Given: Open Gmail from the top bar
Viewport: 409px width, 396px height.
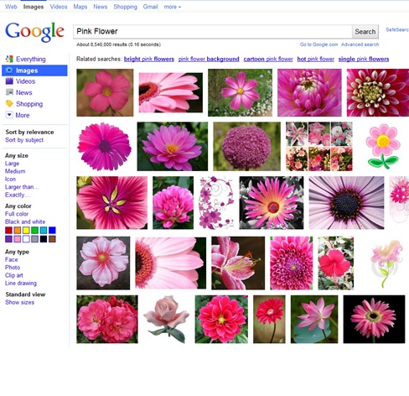Looking at the screenshot, I should pyautogui.click(x=150, y=7).
